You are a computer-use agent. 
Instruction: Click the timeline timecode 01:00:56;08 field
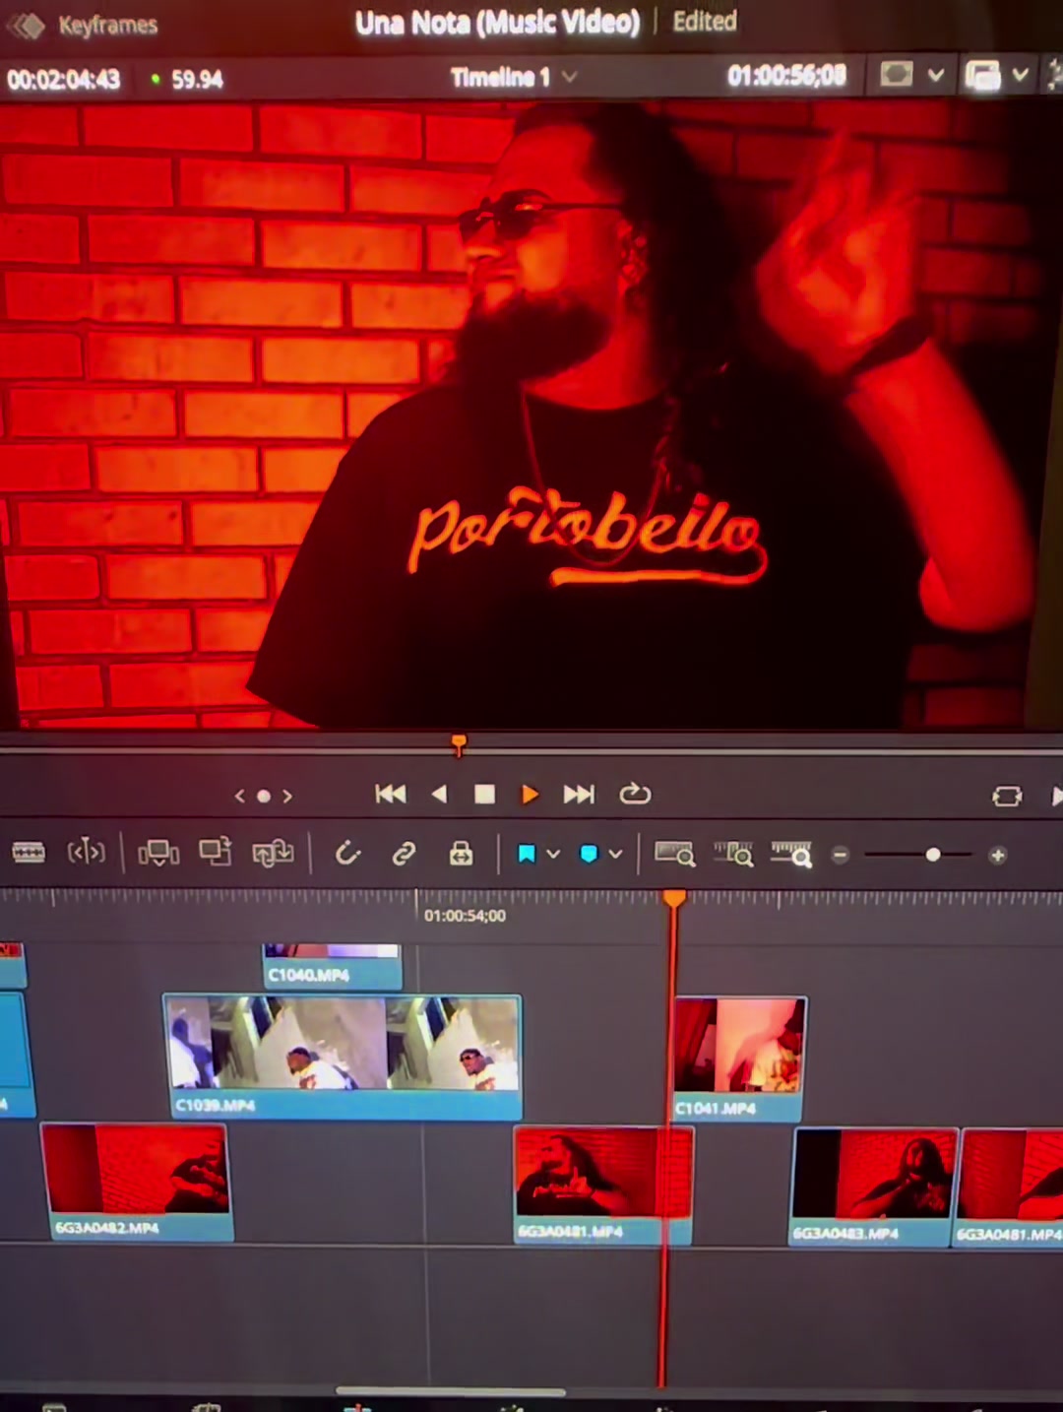tap(786, 76)
